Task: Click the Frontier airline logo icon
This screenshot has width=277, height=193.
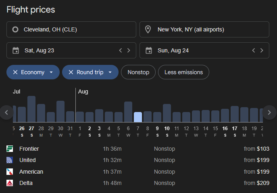Action: 10,149
